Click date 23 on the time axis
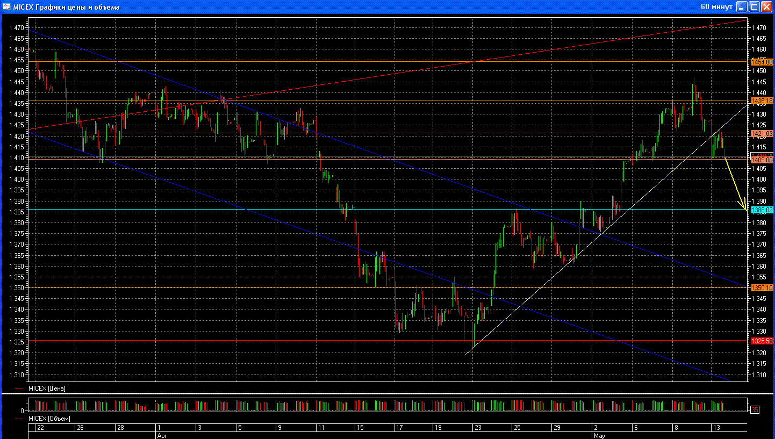 pos(477,428)
